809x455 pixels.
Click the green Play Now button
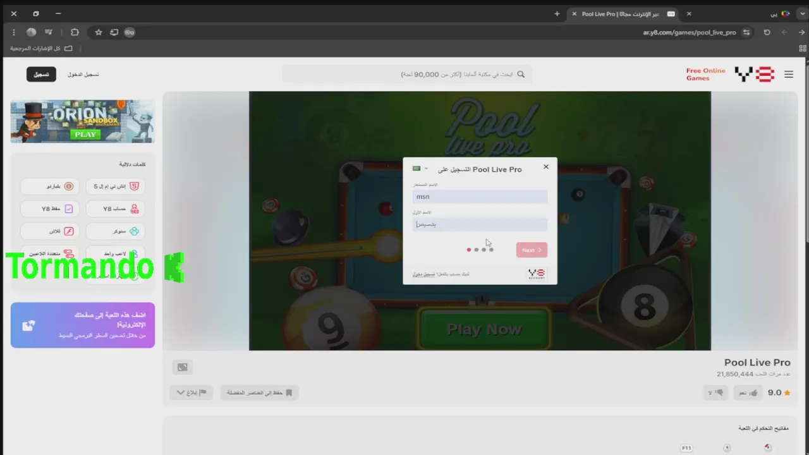coord(484,329)
